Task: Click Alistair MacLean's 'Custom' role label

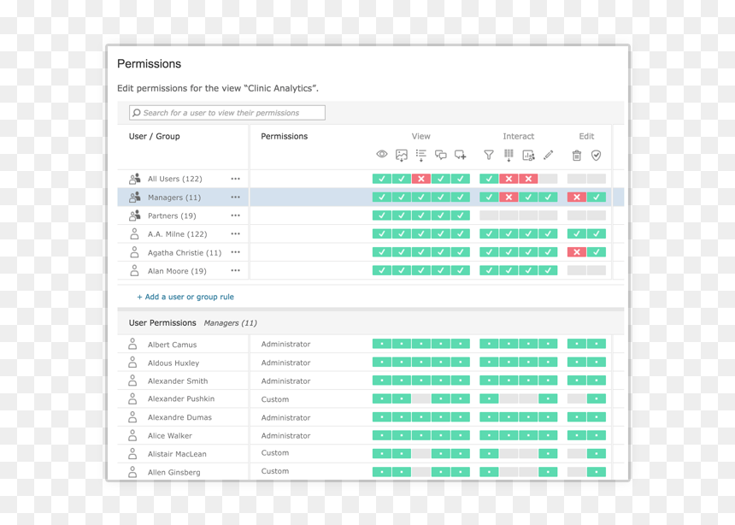Action: tap(275, 452)
